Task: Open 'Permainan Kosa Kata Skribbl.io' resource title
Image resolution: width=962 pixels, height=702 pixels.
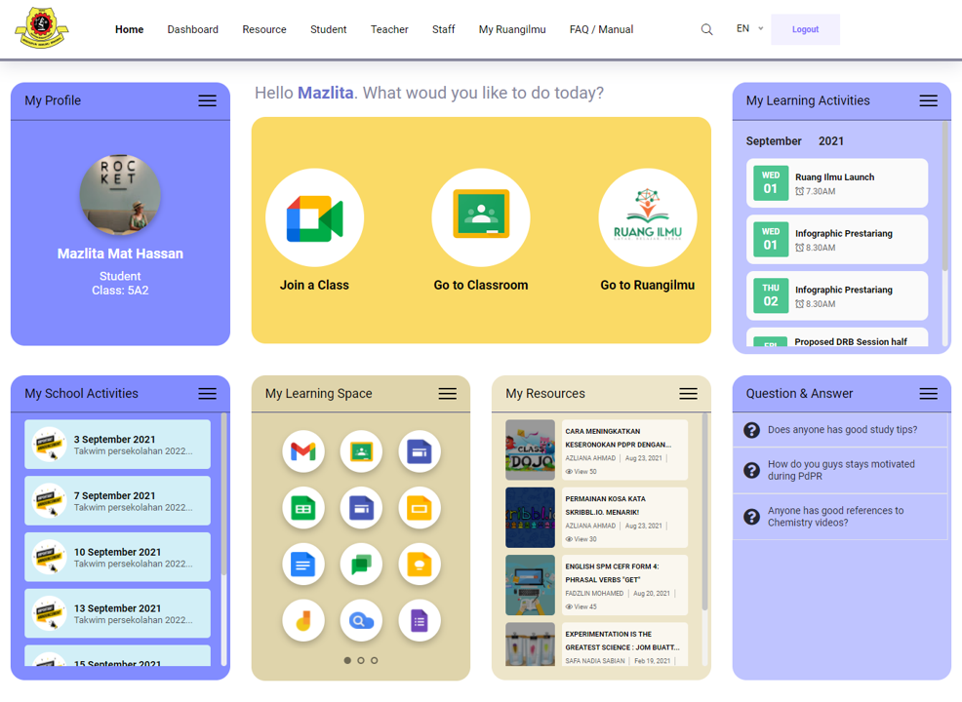Action: pos(606,506)
